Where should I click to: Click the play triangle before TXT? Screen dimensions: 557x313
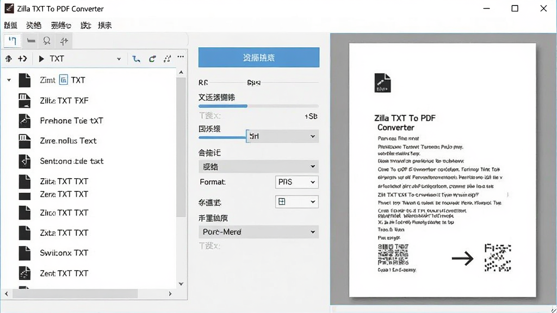coord(41,59)
